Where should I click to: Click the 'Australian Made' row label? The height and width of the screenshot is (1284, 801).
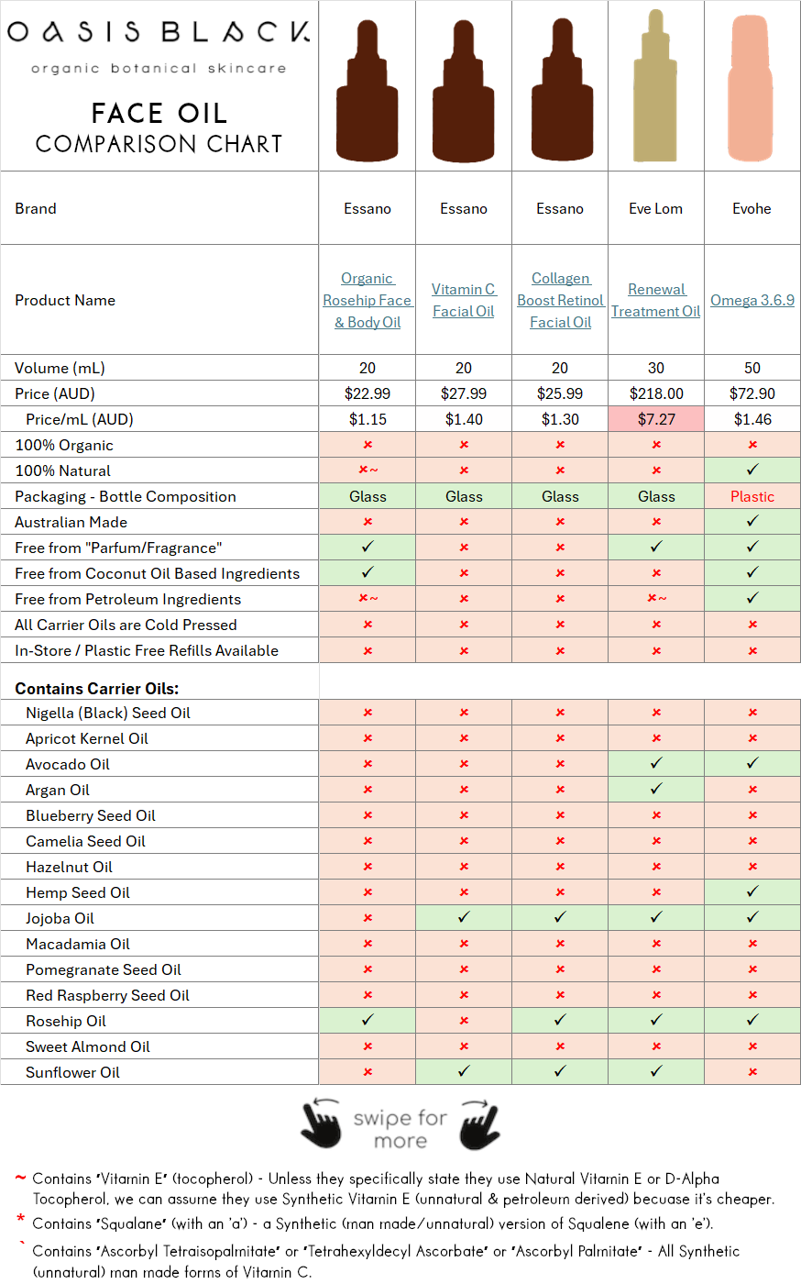coord(71,522)
